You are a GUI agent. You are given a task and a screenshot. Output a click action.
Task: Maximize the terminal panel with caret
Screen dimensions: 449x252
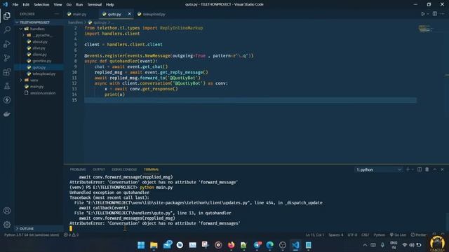click(435, 169)
